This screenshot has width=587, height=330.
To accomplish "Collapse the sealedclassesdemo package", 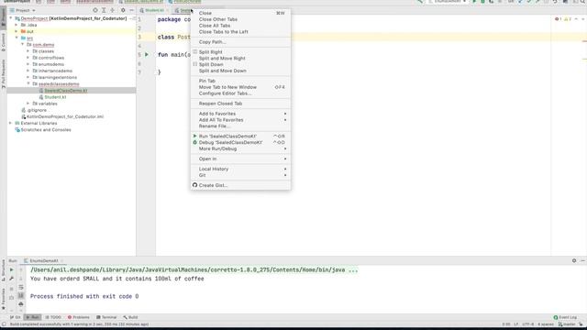I will (28, 83).
